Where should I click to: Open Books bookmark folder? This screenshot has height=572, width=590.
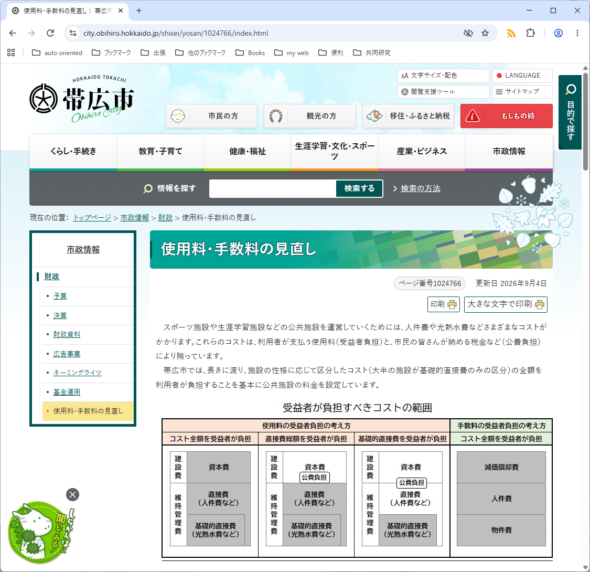(x=250, y=52)
